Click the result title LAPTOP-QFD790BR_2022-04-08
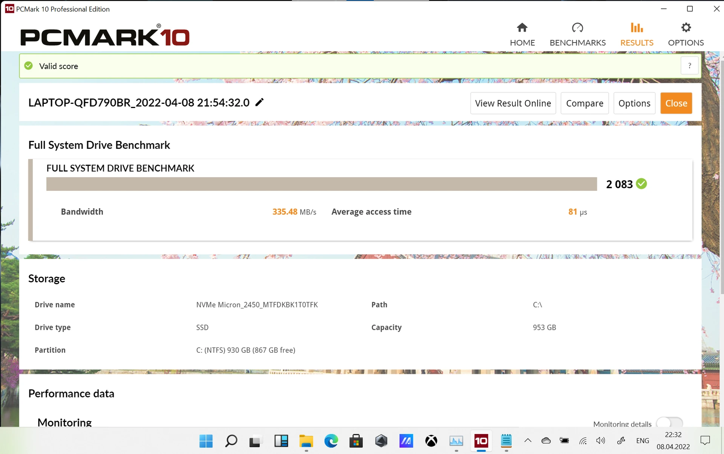The image size is (724, 454). click(139, 102)
